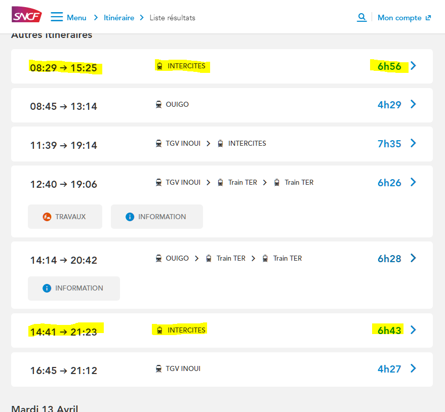The image size is (445, 412).
Task: Click the TRAVAUX button
Action: pyautogui.click(x=65, y=217)
